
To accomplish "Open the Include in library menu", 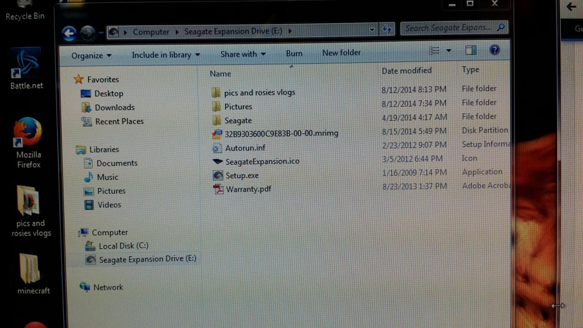I will click(166, 55).
